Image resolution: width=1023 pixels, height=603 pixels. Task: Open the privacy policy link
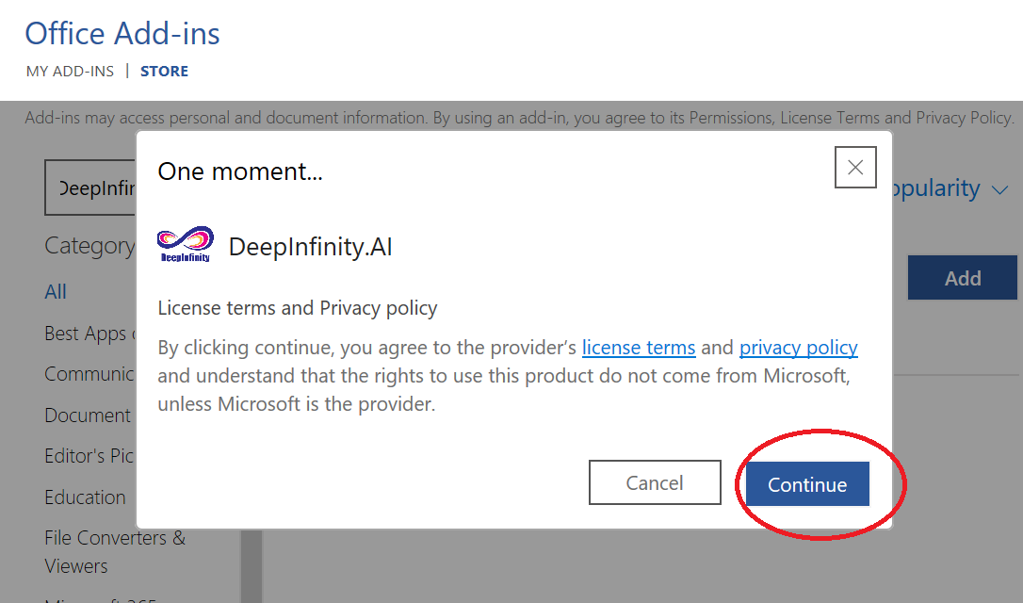[798, 347]
